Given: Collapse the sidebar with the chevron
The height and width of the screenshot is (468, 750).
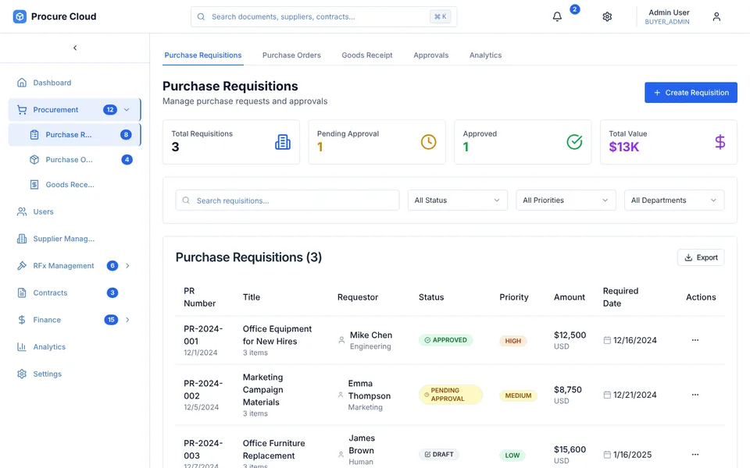Looking at the screenshot, I should click(75, 48).
